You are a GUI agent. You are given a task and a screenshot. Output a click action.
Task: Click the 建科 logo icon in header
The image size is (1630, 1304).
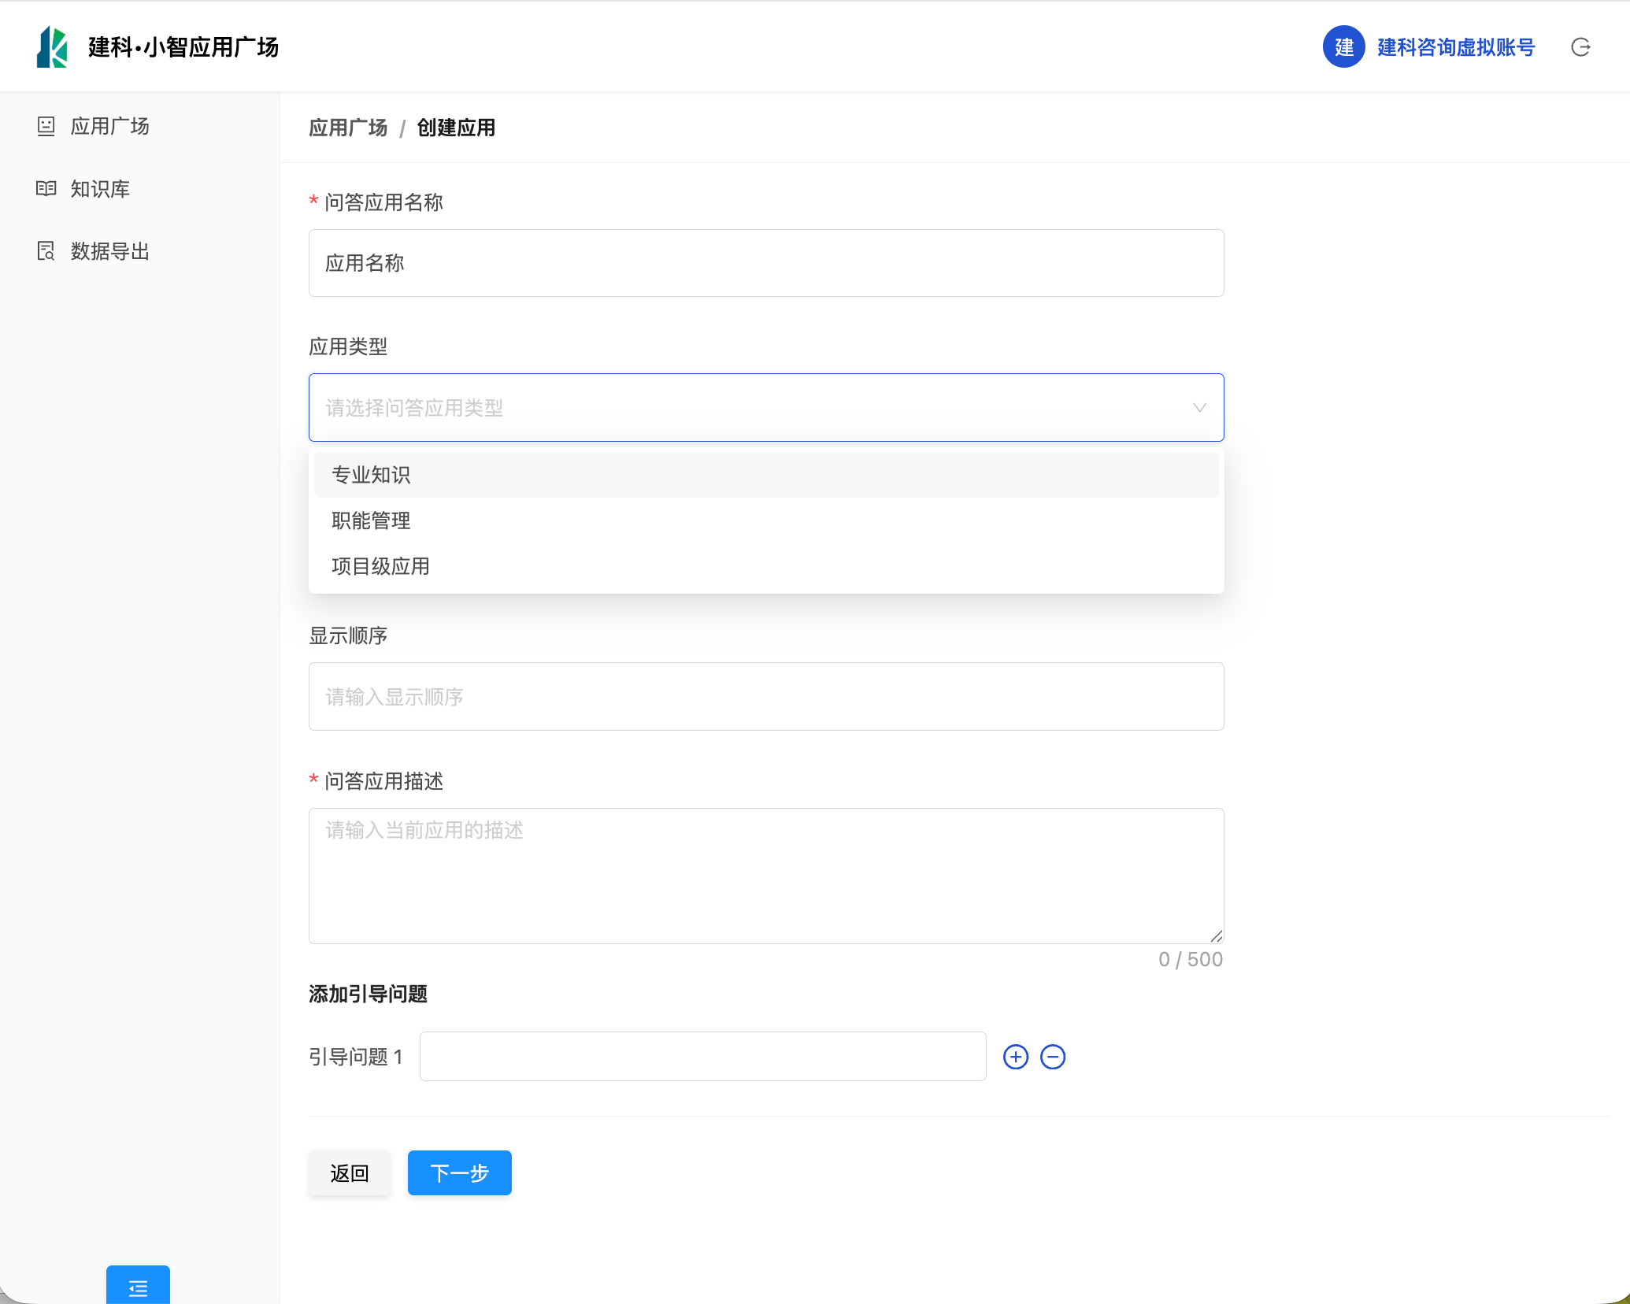point(52,47)
